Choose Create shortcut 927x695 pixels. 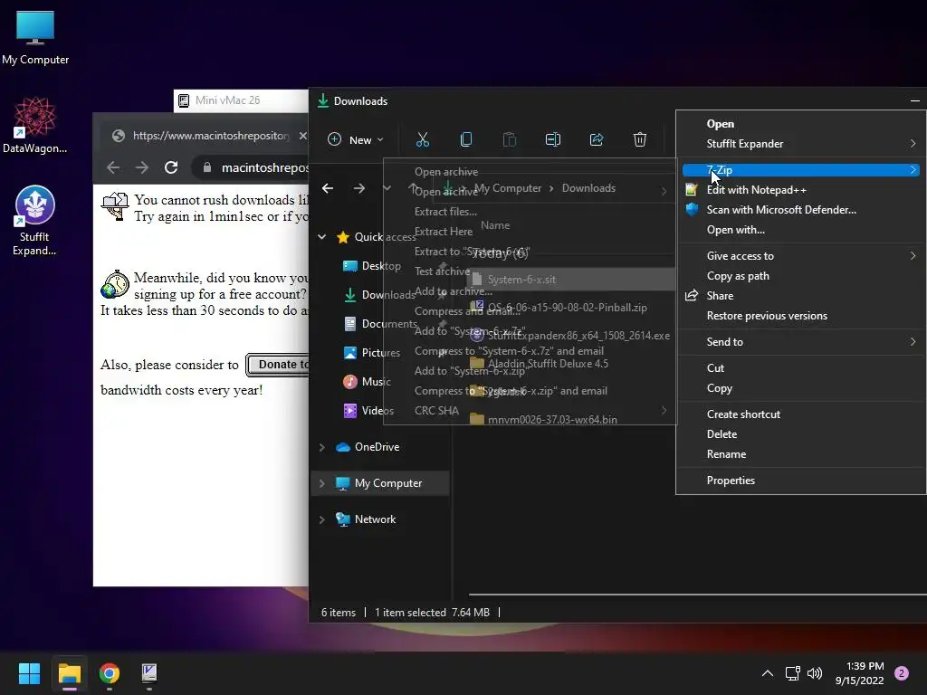click(x=800, y=414)
